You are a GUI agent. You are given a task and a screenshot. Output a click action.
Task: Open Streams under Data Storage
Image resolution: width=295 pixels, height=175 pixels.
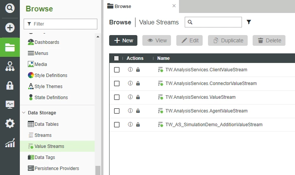(x=40, y=135)
